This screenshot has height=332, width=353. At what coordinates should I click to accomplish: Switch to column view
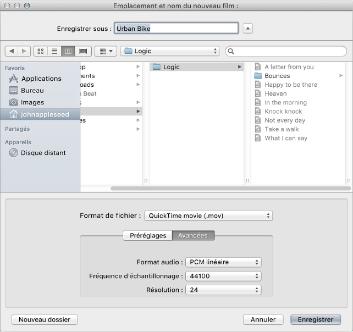coord(68,51)
